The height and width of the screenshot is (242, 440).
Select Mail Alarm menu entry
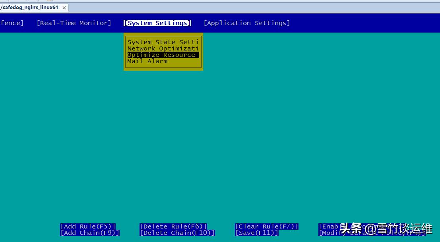147,61
